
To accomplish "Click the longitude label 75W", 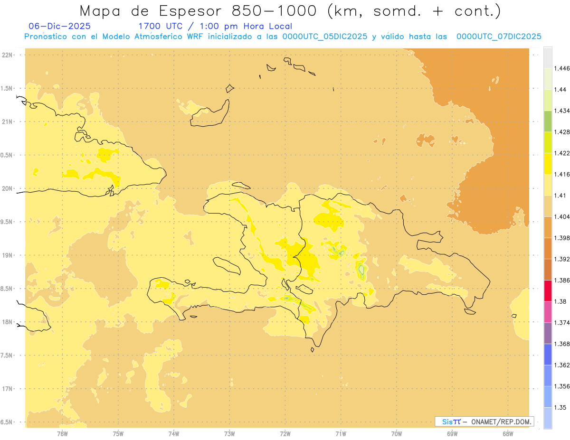I will coord(118,433).
